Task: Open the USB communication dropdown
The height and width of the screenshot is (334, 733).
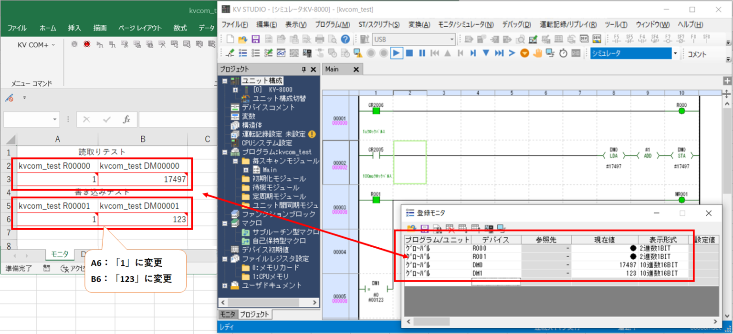Action: pos(453,39)
